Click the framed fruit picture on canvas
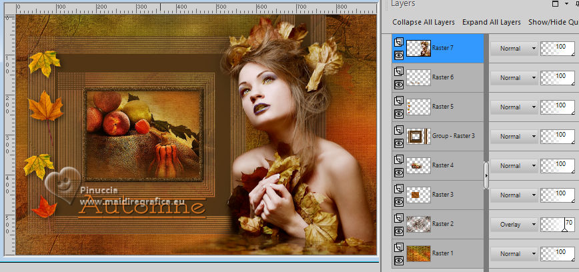Viewport: 579px width, 272px height. point(144,134)
